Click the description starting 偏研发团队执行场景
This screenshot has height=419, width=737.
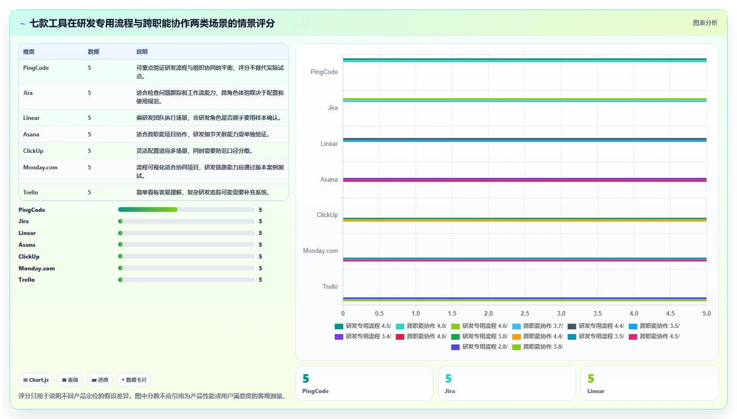click(x=210, y=118)
